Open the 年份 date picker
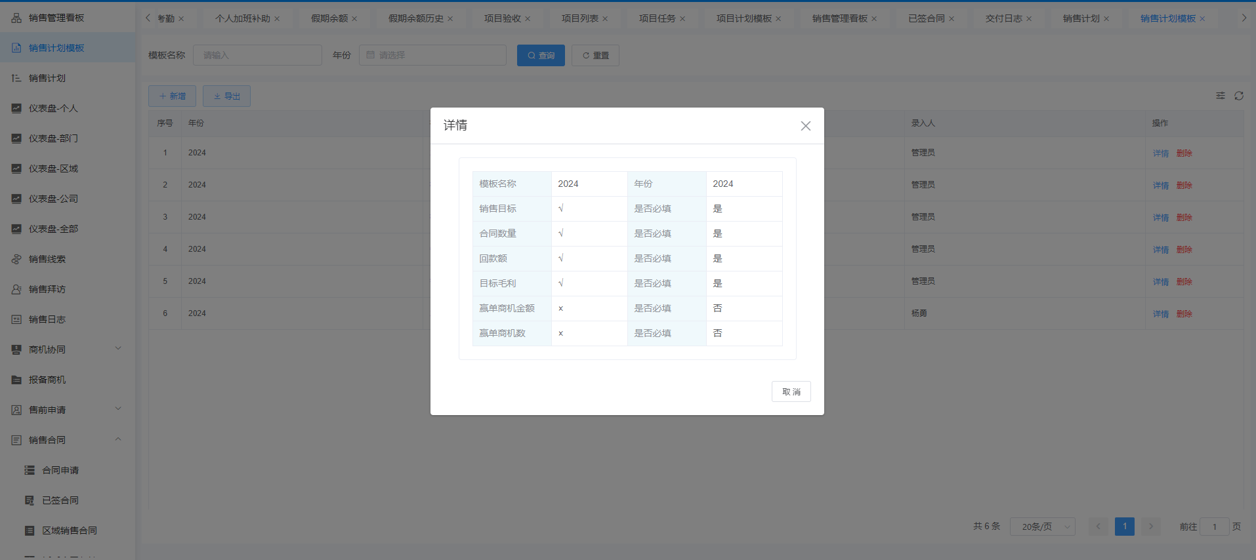 coord(432,55)
